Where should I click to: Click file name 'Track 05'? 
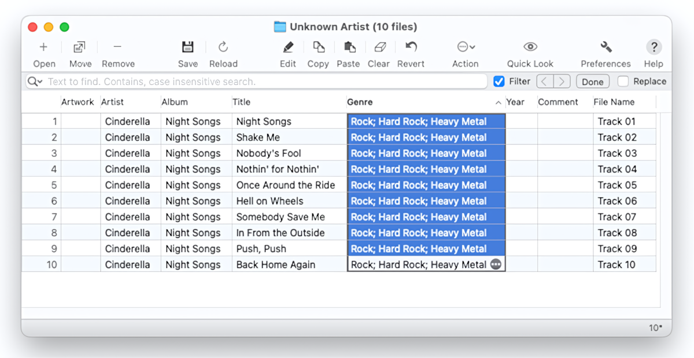pyautogui.click(x=625, y=185)
